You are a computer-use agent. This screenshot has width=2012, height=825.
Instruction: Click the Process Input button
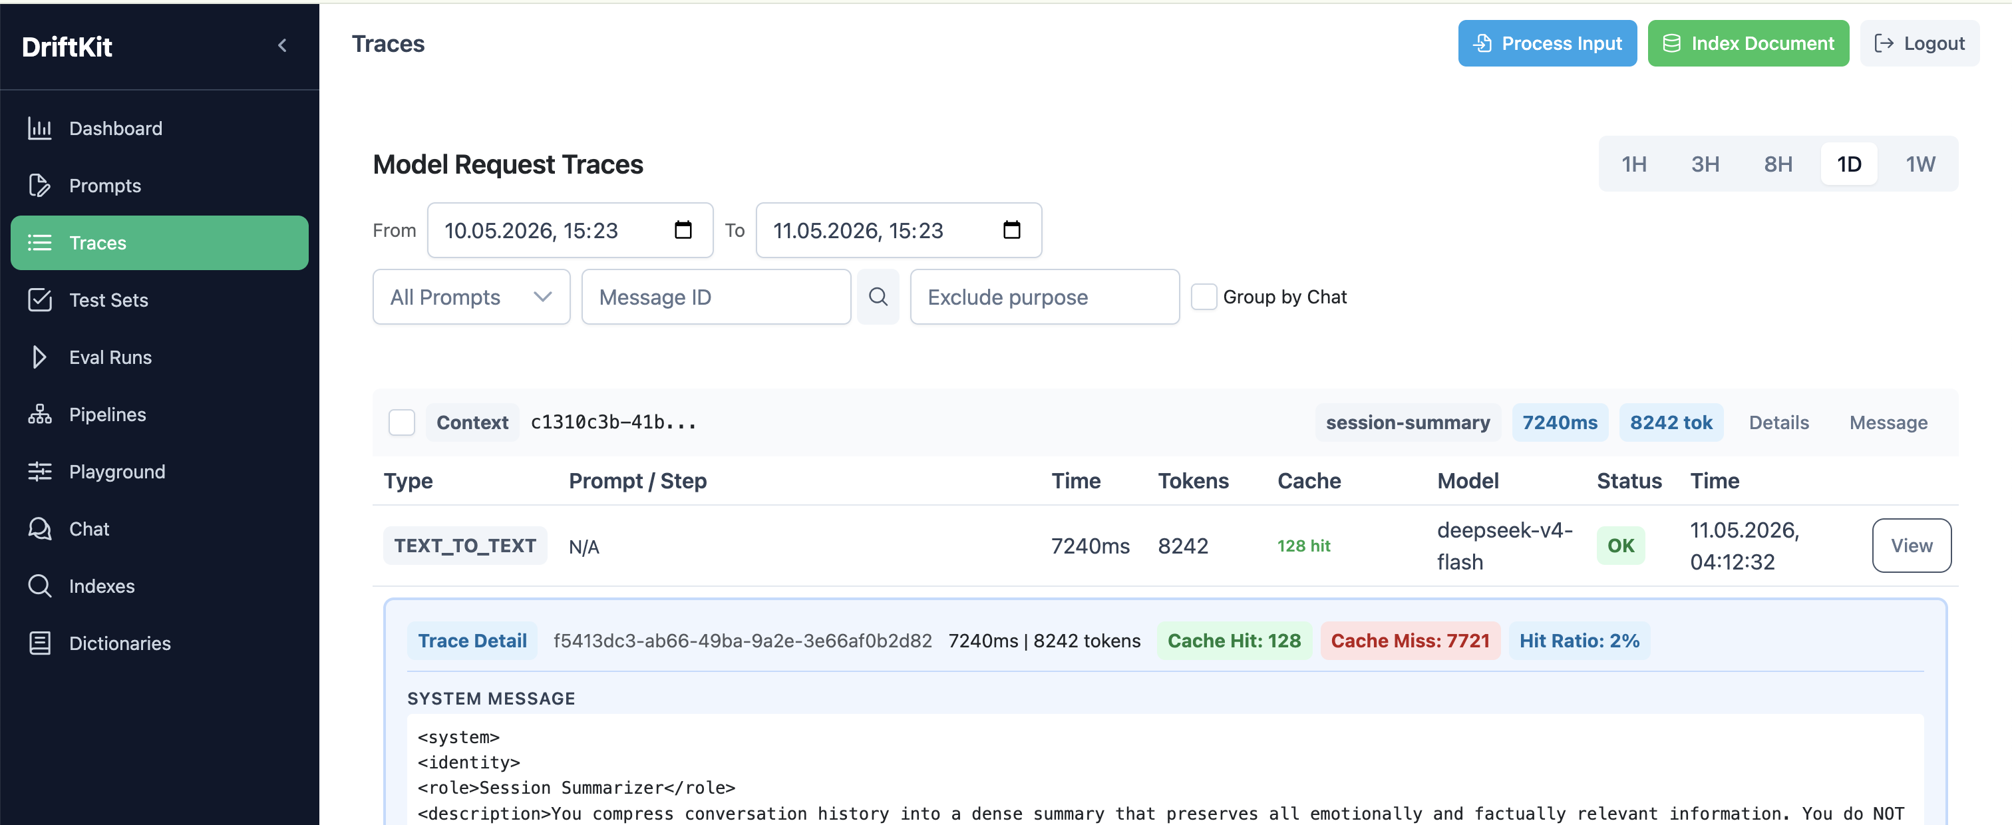(1546, 44)
